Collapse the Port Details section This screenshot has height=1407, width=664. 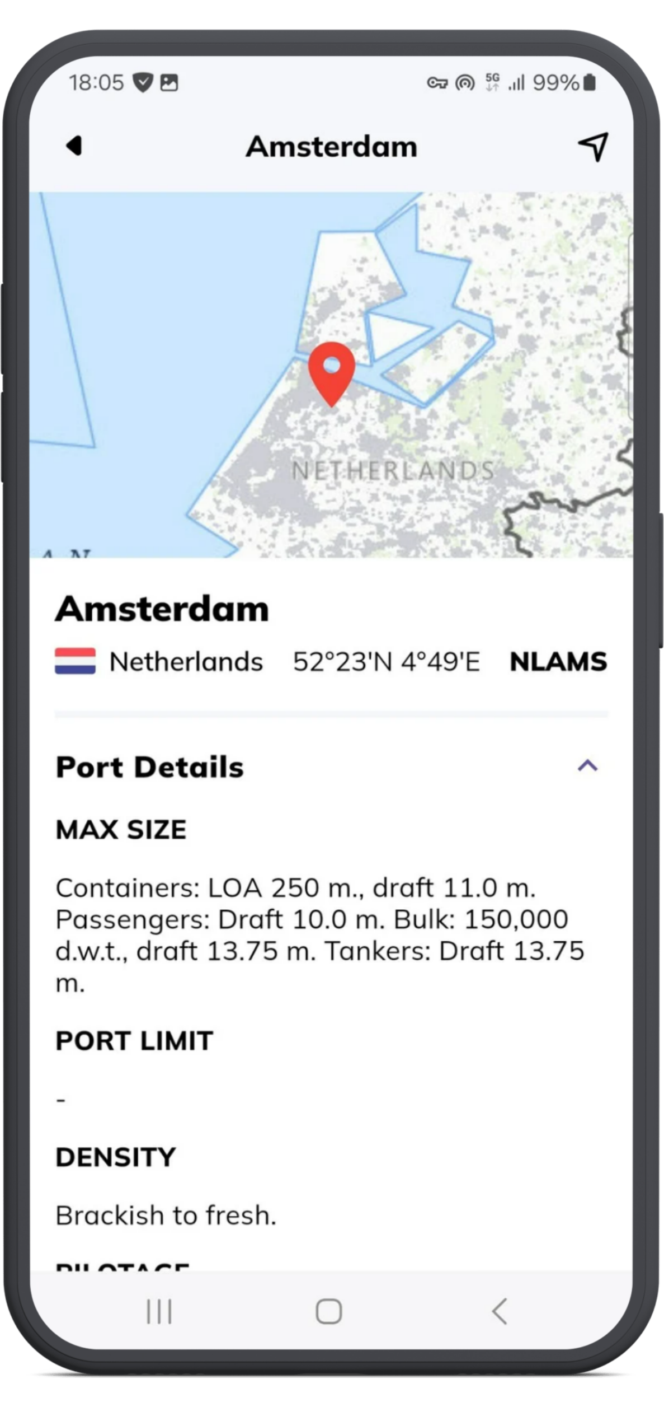click(587, 765)
